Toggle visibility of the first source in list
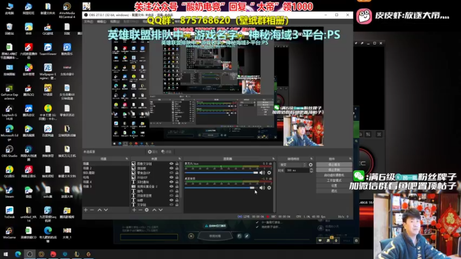The height and width of the screenshot is (259, 461). coord(171,164)
